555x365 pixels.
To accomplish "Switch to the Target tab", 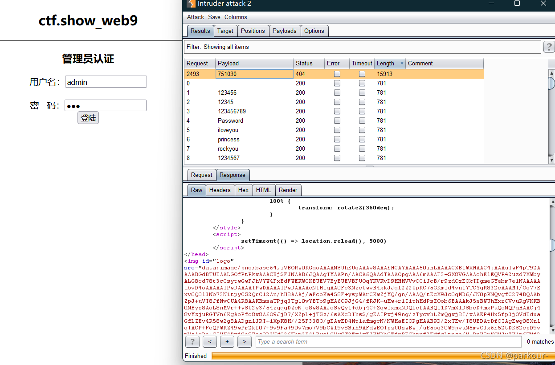I will pos(225,31).
